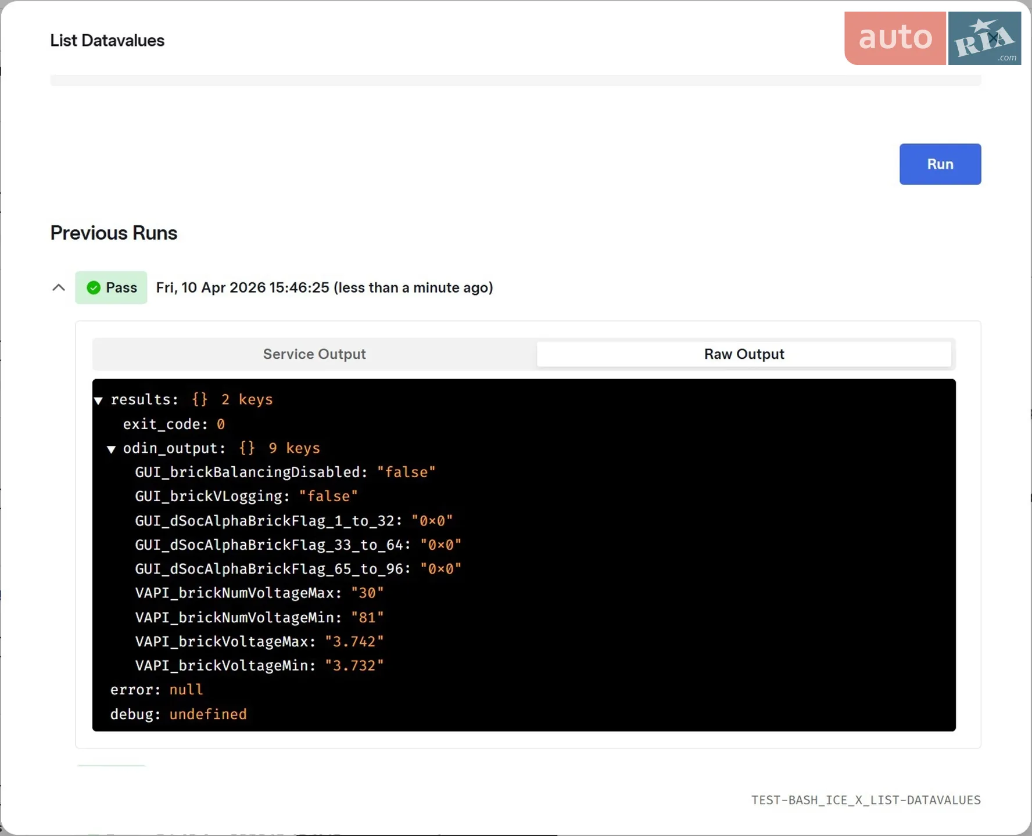
Task: Click the "9 keys" odin_output summary
Action: click(294, 449)
